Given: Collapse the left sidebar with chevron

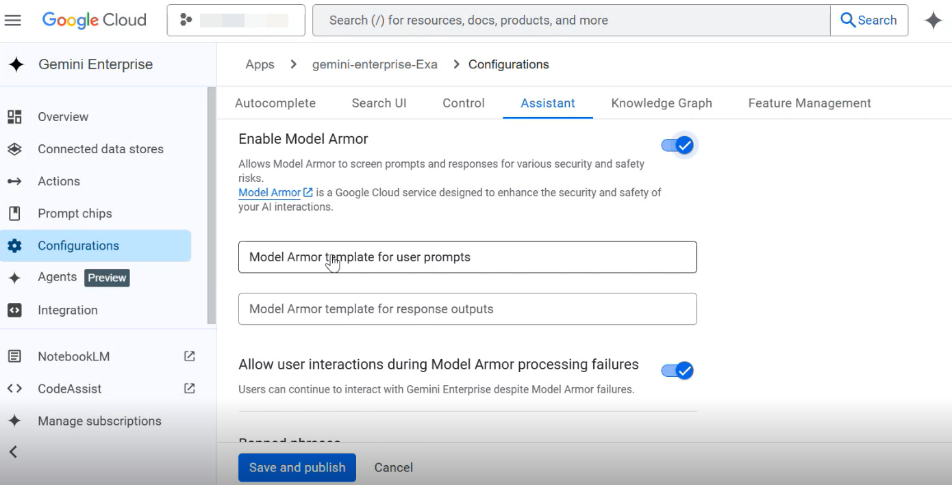Looking at the screenshot, I should pos(13,451).
